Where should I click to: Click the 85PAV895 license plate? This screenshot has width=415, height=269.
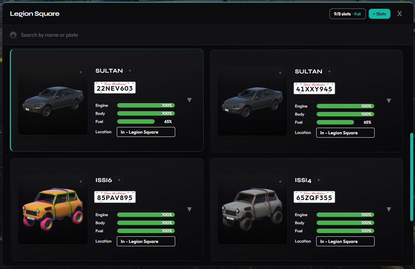(x=115, y=197)
